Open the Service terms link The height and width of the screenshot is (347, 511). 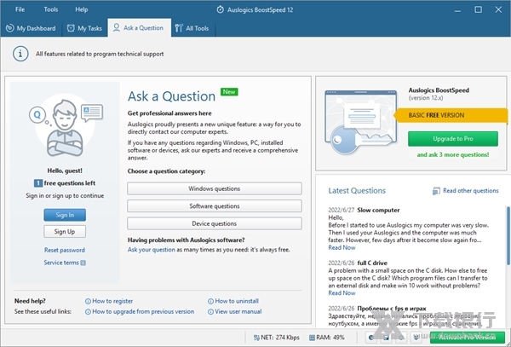pyautogui.click(x=62, y=263)
